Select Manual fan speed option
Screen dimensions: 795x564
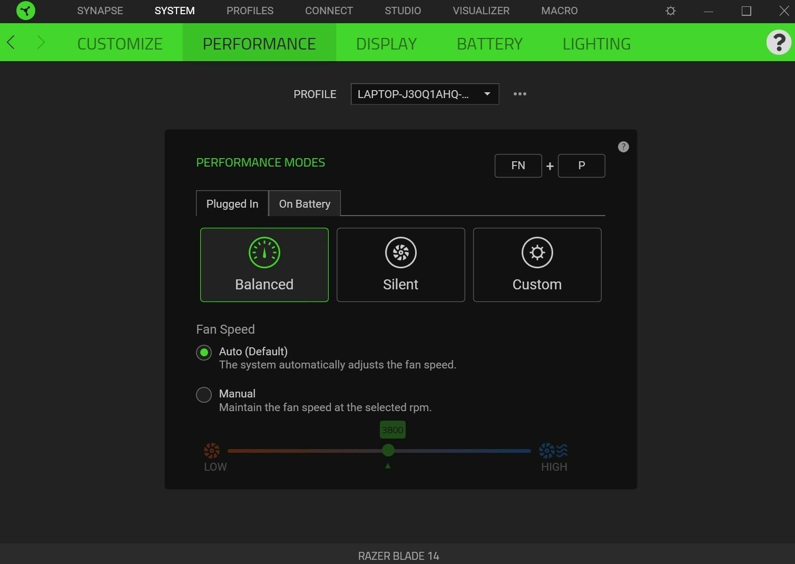coord(204,395)
